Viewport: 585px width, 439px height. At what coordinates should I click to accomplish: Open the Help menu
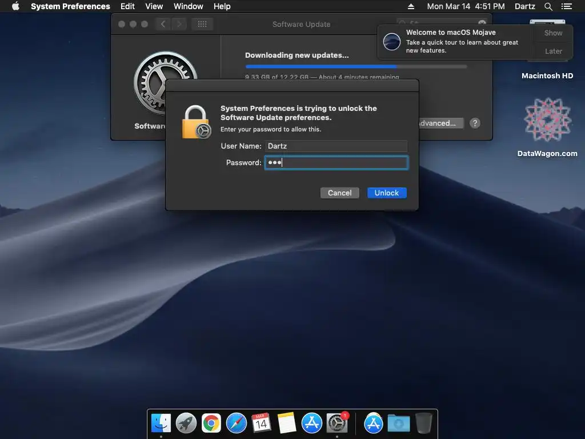(x=222, y=6)
